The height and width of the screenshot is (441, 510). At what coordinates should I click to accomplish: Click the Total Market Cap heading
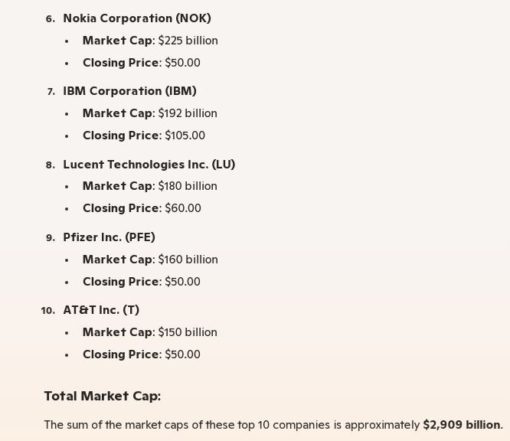point(103,396)
